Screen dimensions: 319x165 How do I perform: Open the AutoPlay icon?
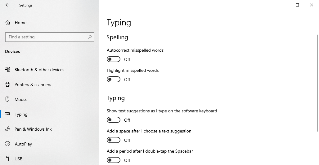point(7,144)
